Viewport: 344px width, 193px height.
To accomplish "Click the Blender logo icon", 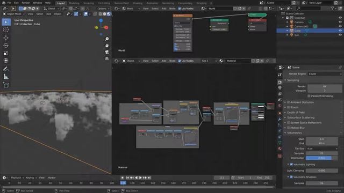I will click(x=4, y=3).
